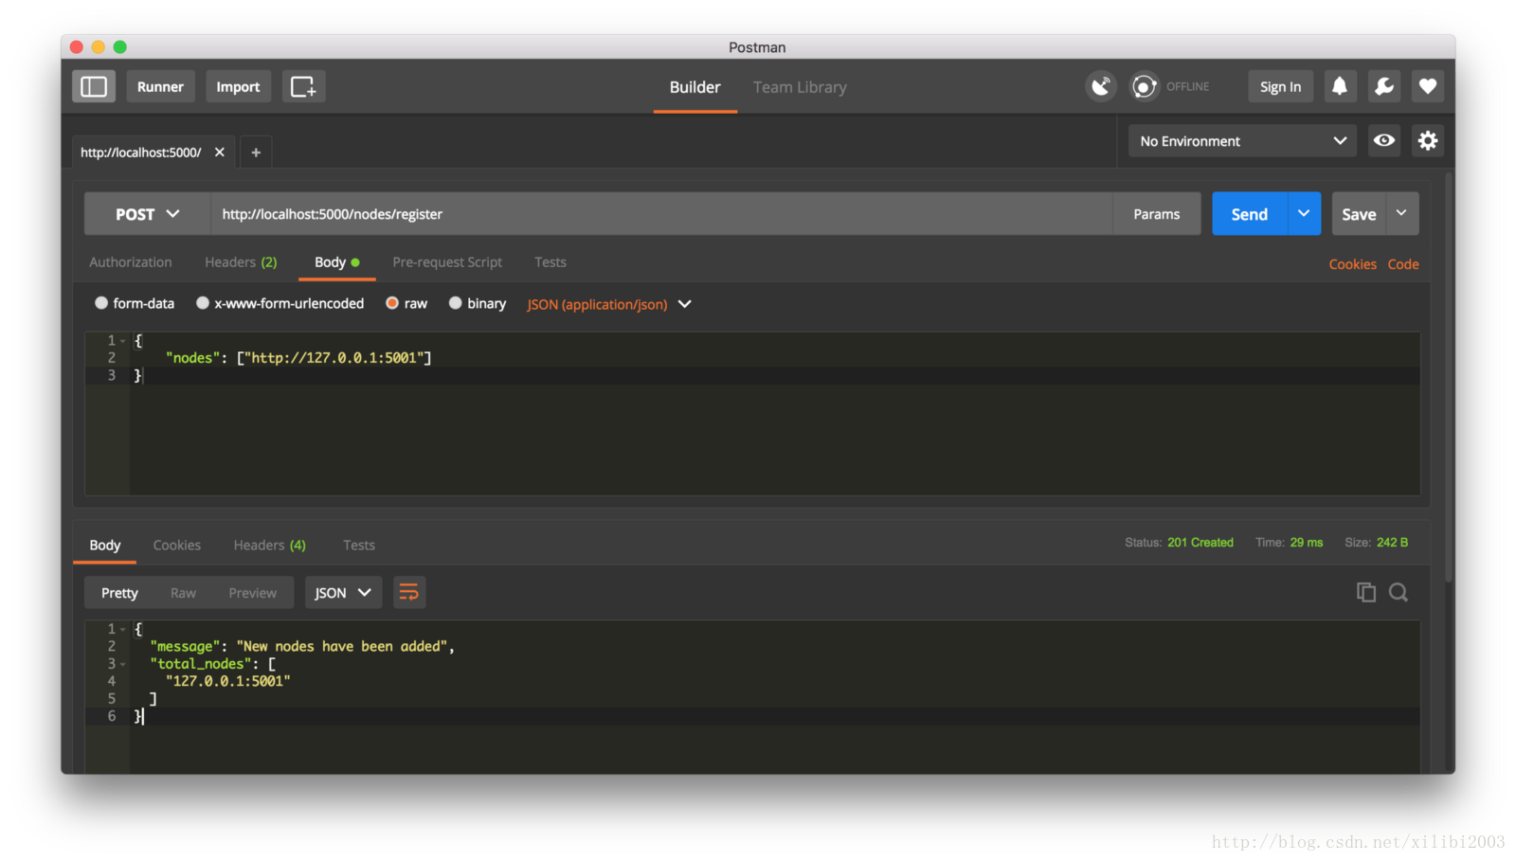Select the Raw response view
The height and width of the screenshot is (861, 1516).
pos(183,593)
